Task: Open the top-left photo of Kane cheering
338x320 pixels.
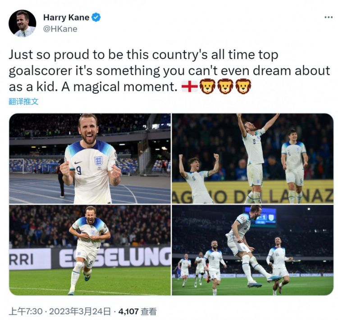Action: (90, 158)
